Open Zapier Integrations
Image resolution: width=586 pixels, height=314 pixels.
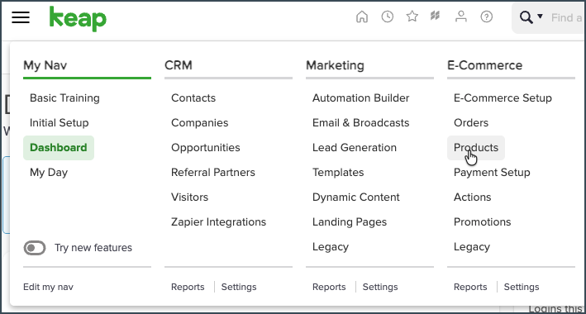point(219,222)
